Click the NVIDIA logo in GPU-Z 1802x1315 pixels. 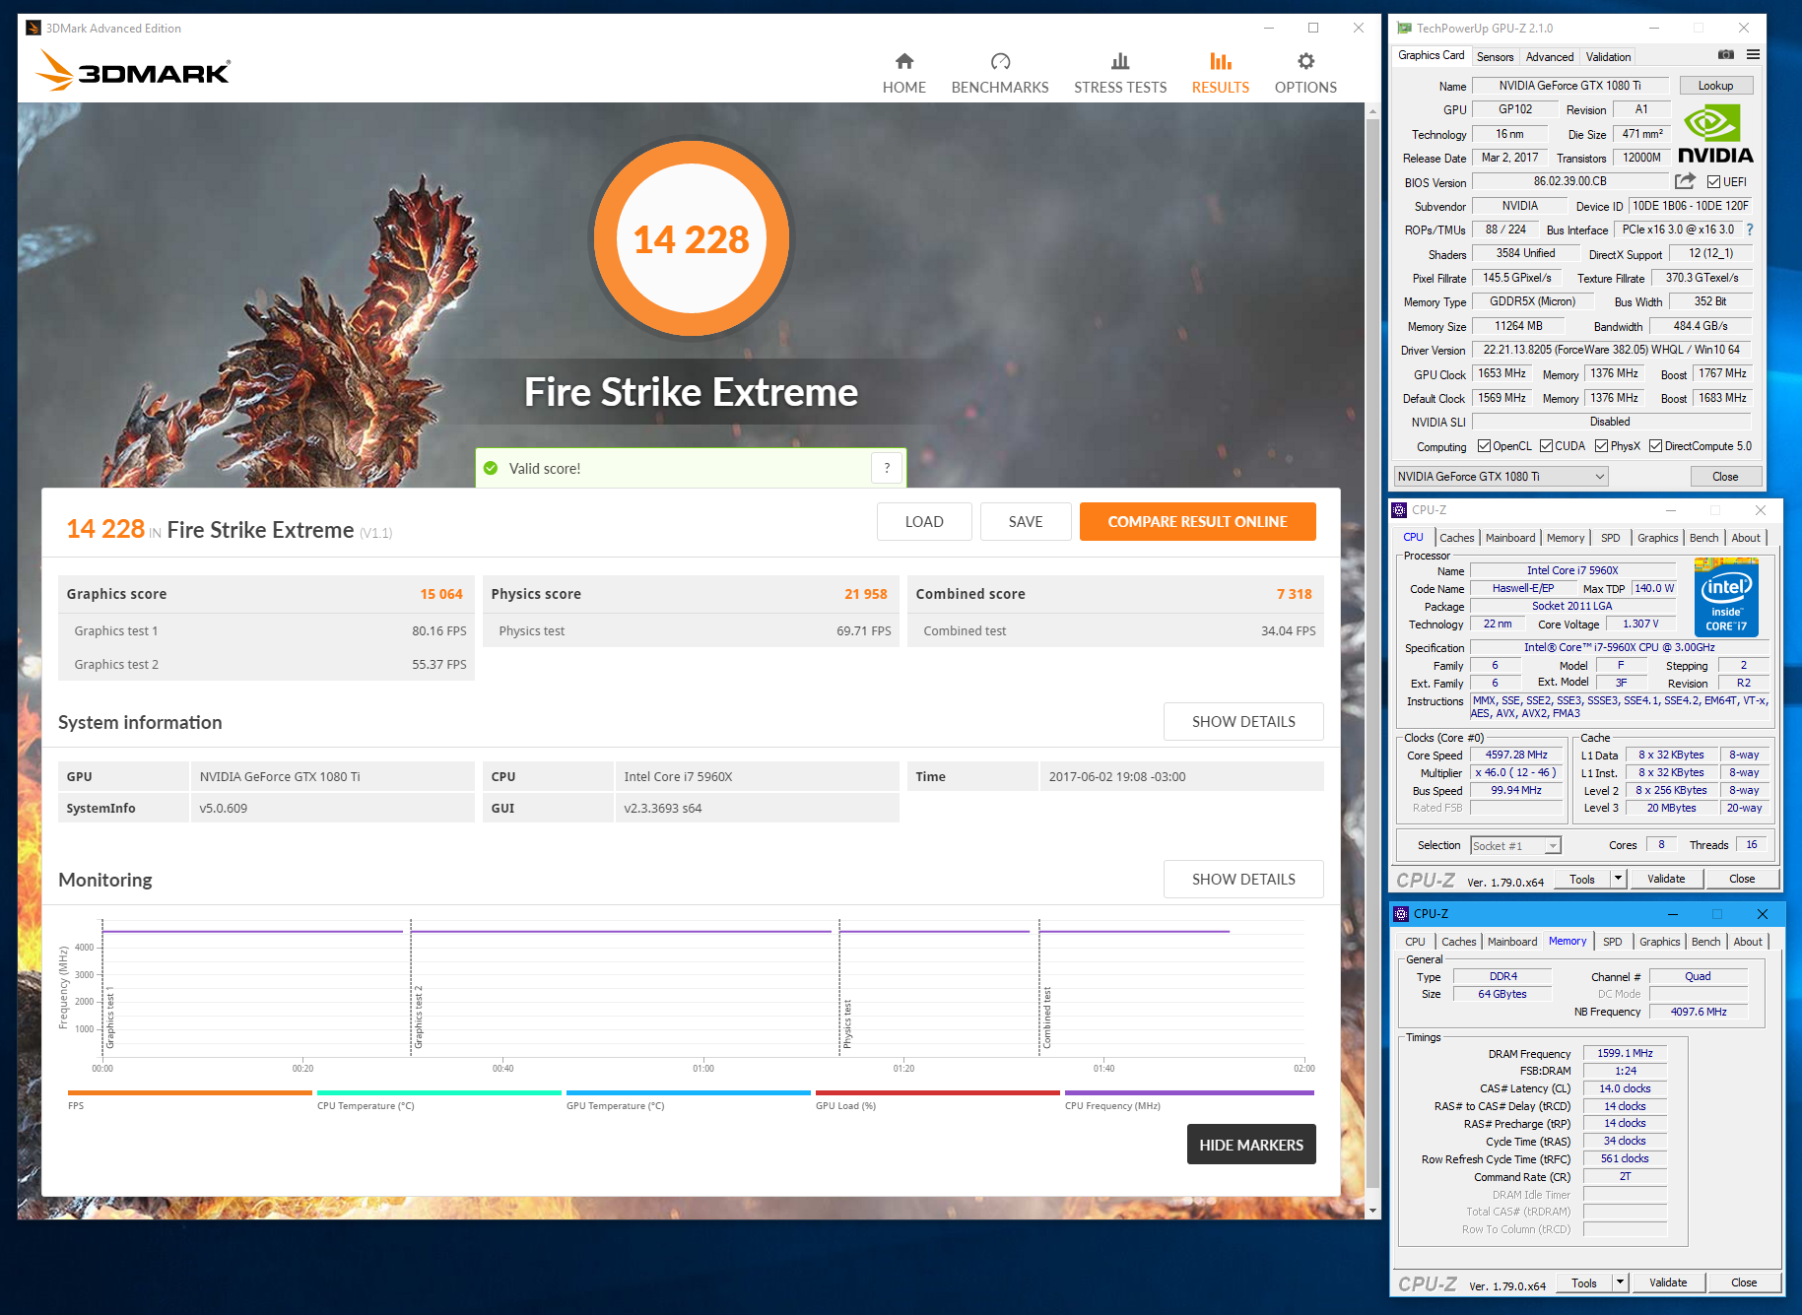coord(1715,135)
